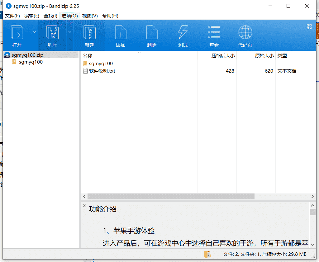
Task: Click preview pane scroll up arrow
Action: [313, 205]
